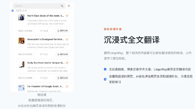Favorite the Co-Founder of Google Brain heart
The image size is (195, 109).
coord(67,86)
